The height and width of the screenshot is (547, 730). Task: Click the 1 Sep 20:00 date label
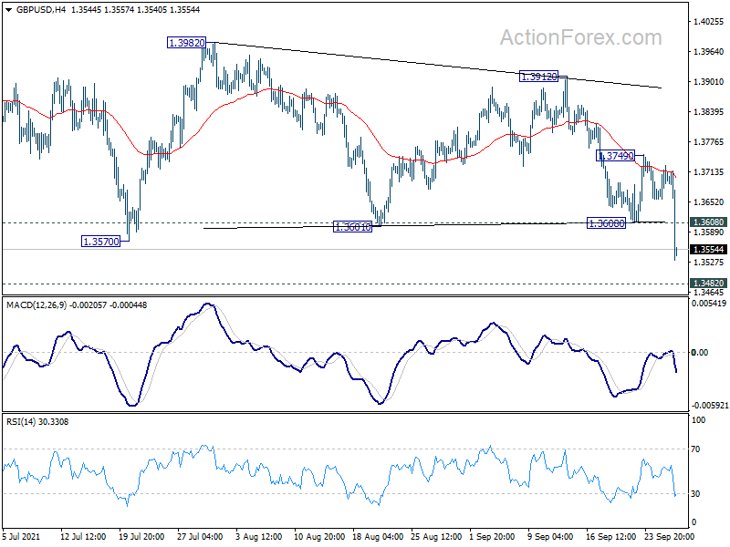point(492,537)
